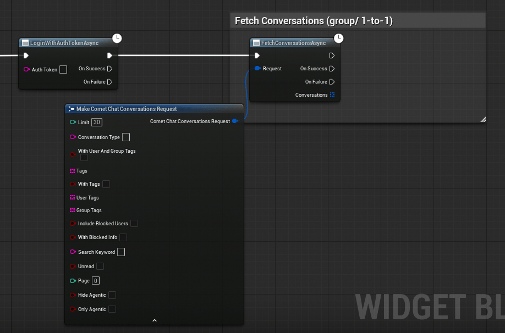
Task: Click On Success pin of LoginWithAuthTokenAsync
Action: (x=110, y=69)
